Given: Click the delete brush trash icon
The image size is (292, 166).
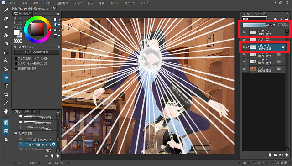Looking at the screenshot, I should click(x=57, y=156).
